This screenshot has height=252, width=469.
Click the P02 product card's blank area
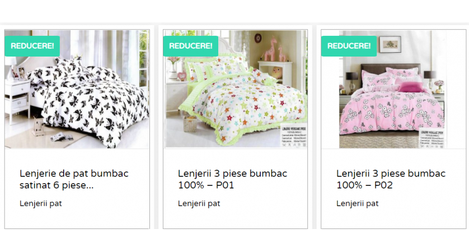[x=393, y=219]
